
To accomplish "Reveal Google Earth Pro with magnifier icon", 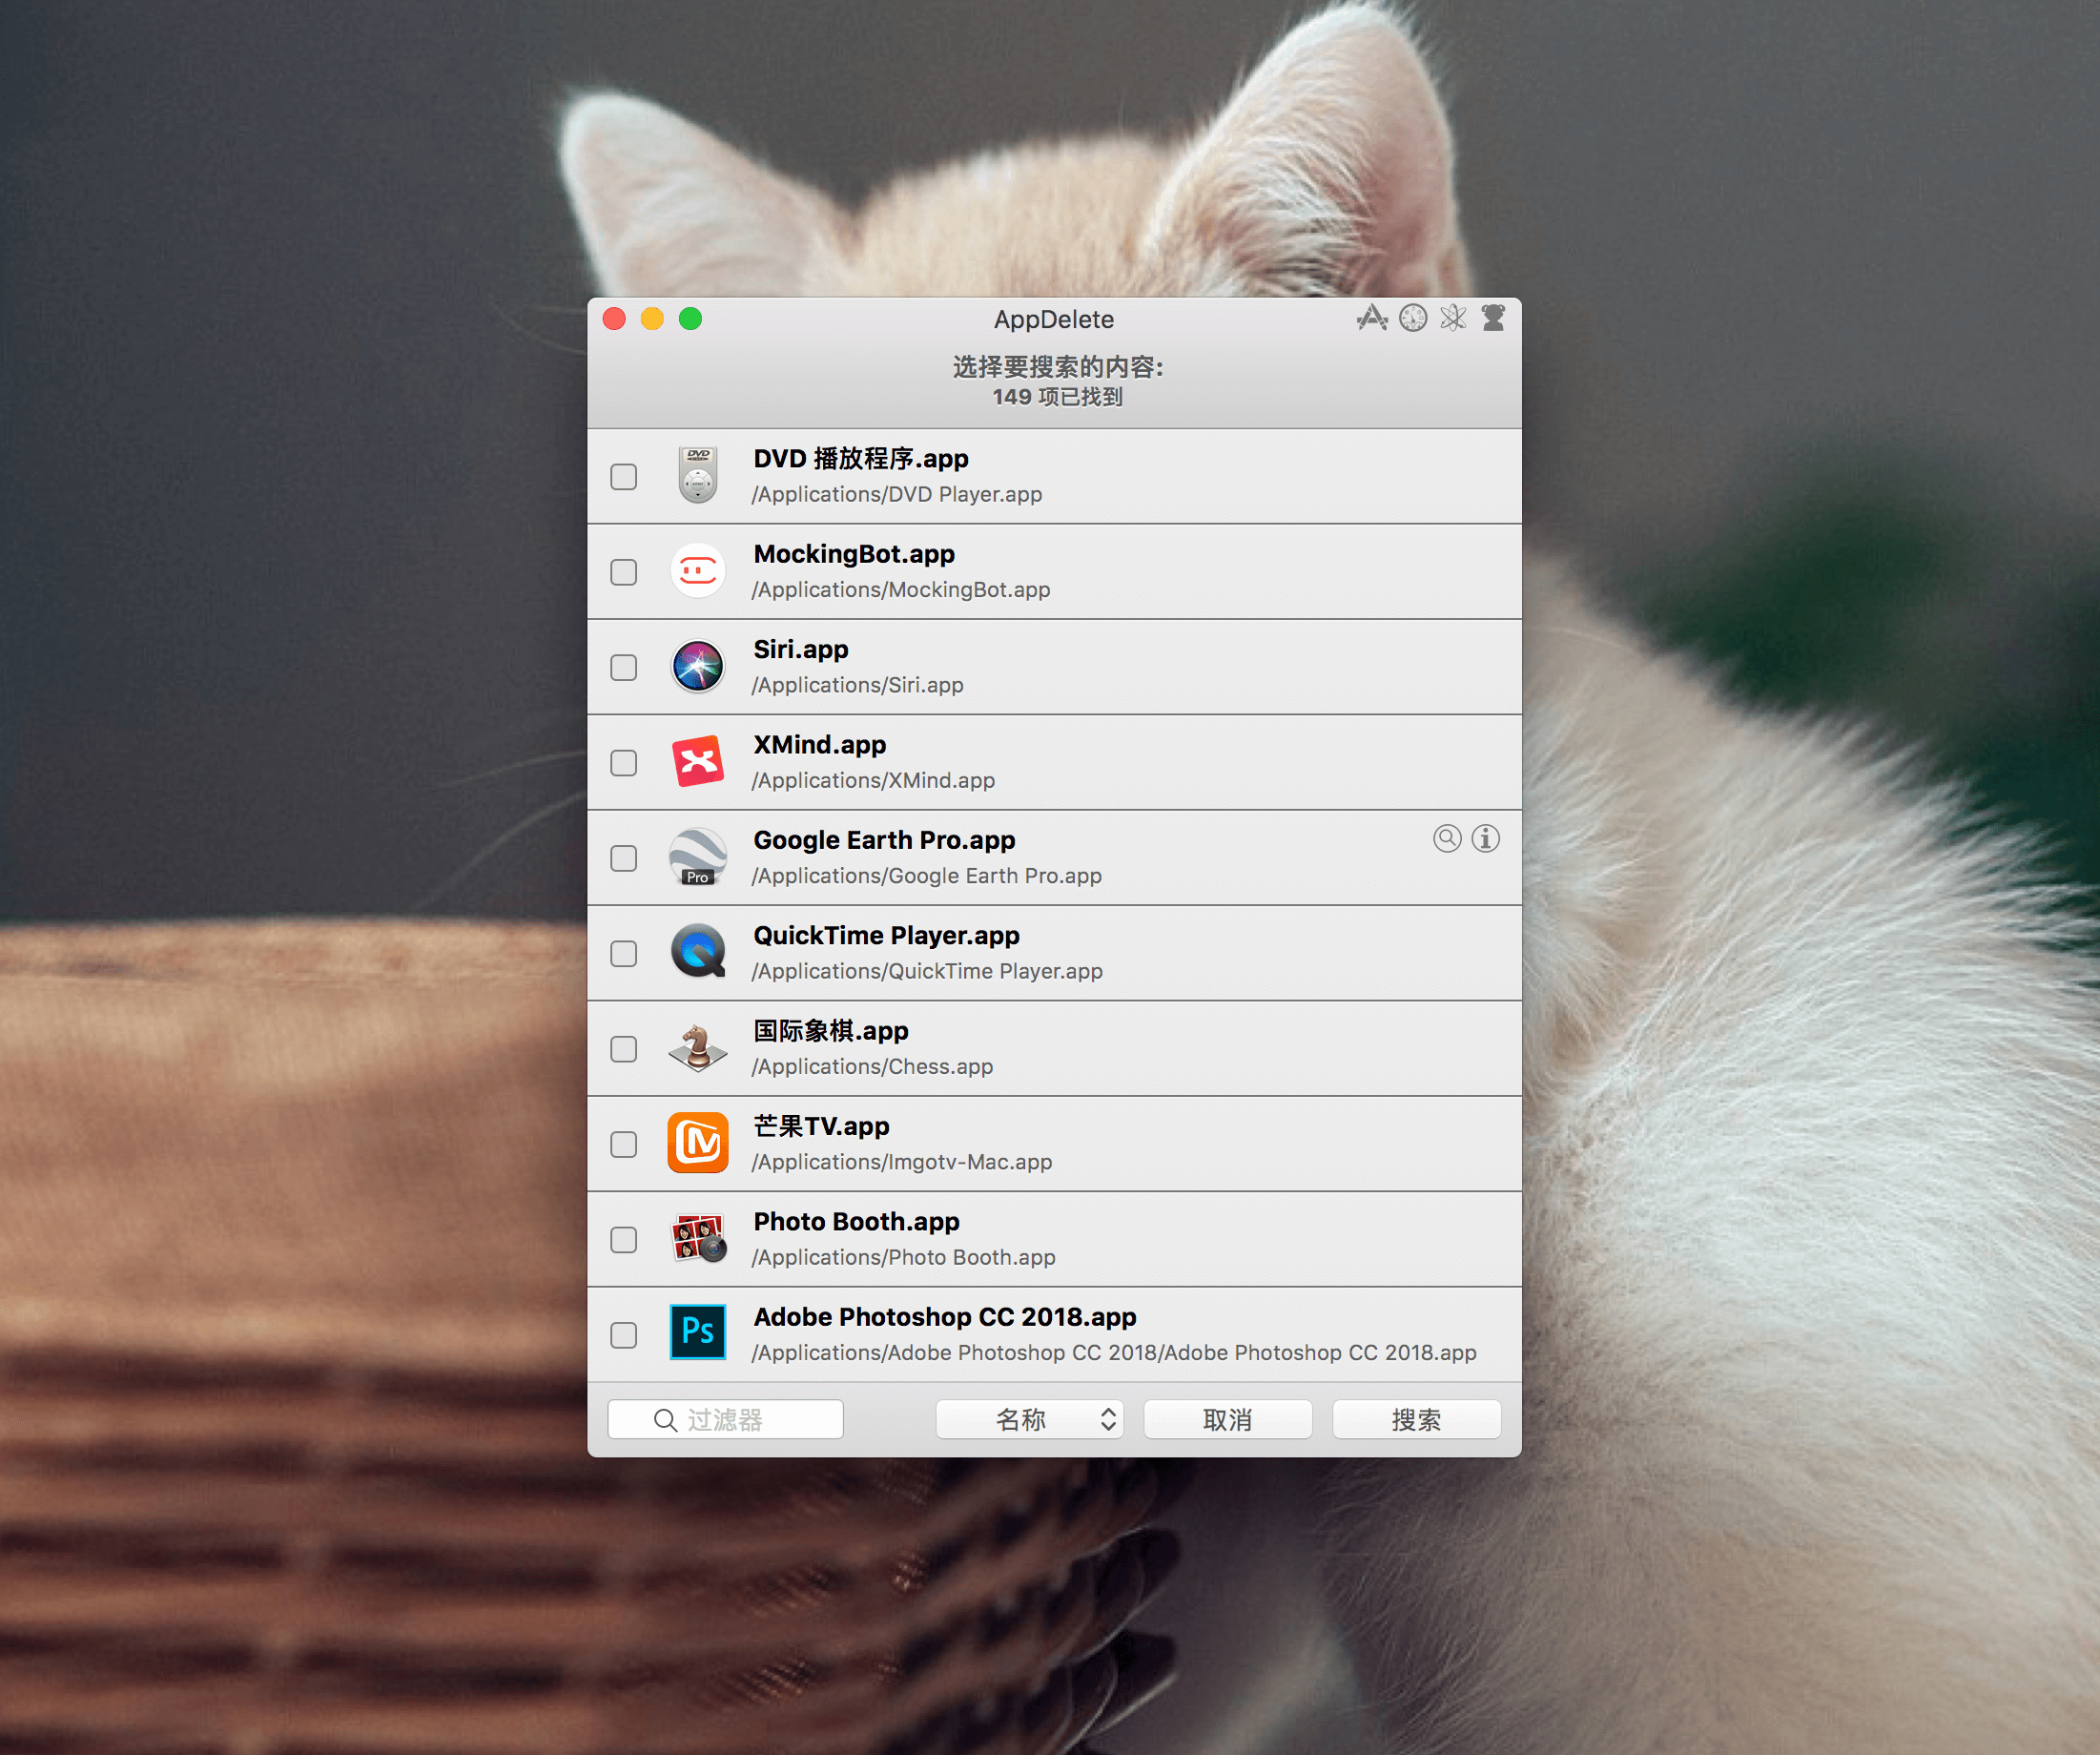I will click(1447, 838).
